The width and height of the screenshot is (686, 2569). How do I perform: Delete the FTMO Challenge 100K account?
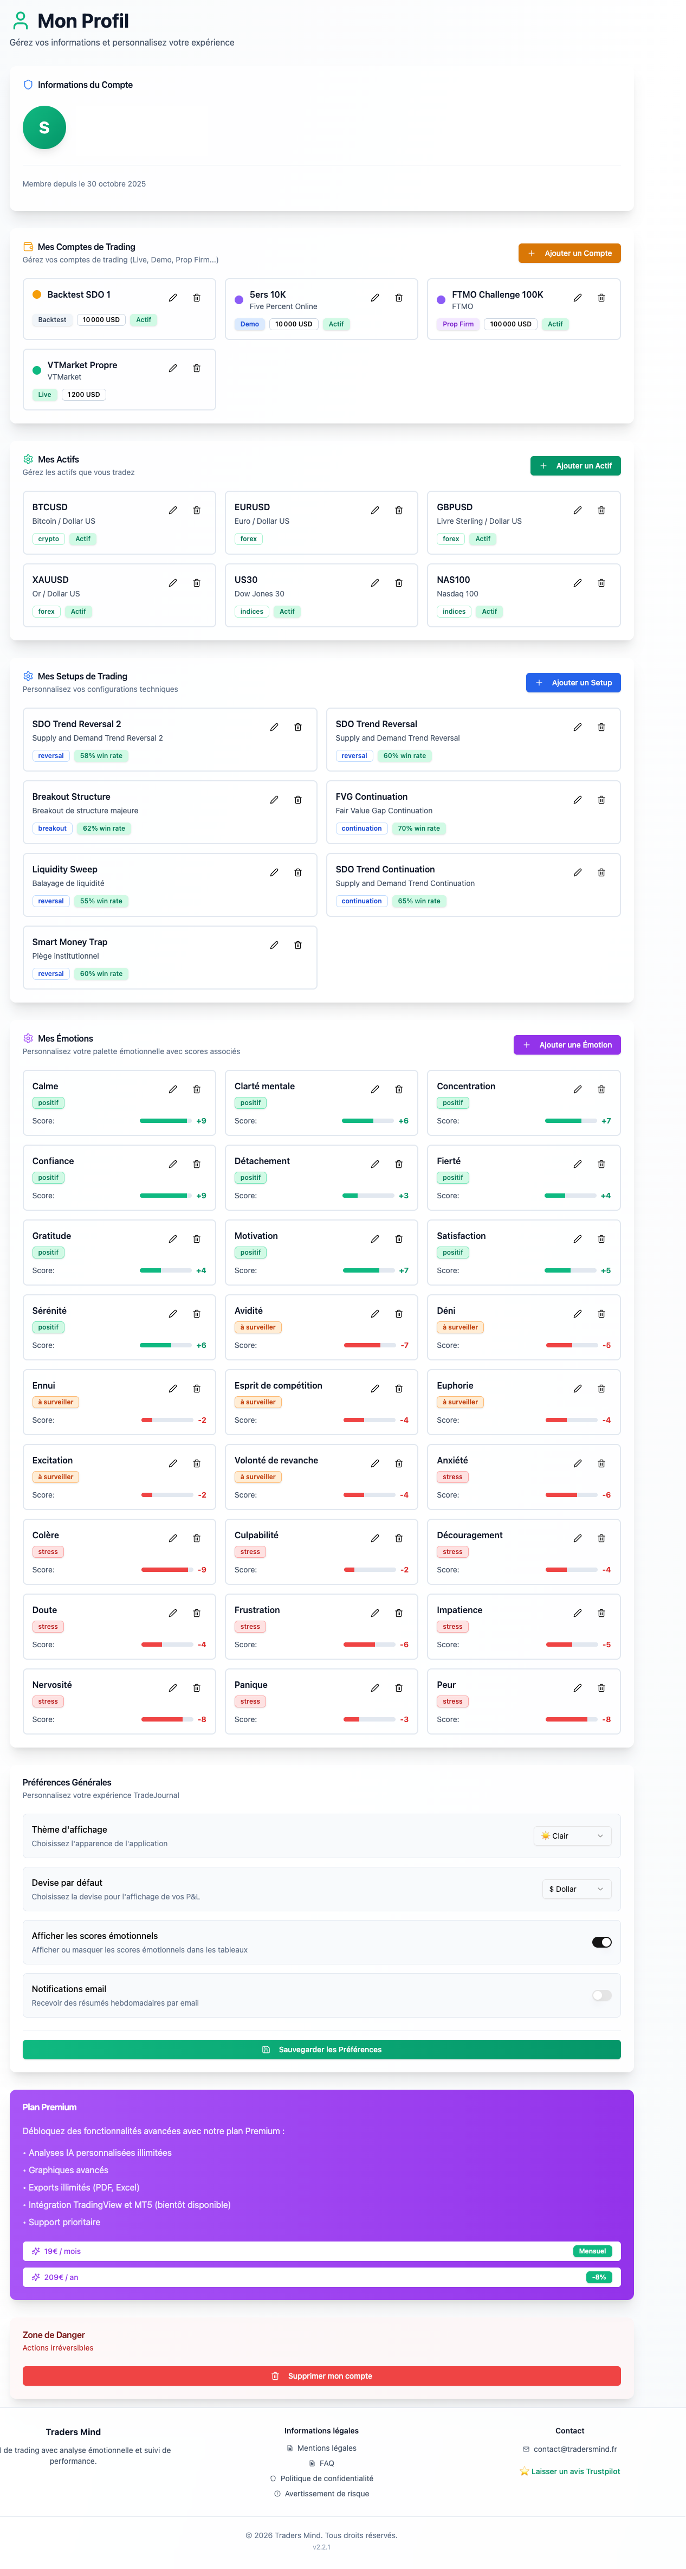point(601,297)
